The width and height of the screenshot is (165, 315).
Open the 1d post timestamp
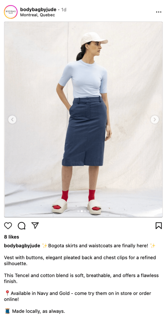tap(64, 10)
